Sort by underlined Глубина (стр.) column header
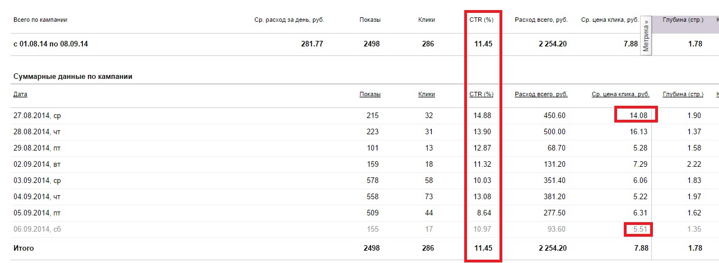Image resolution: width=719 pixels, height=263 pixels. tap(682, 95)
